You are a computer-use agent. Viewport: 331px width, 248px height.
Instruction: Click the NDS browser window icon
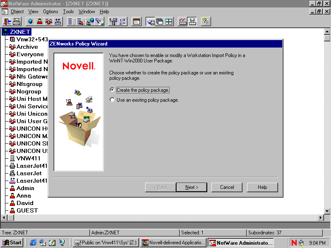[137, 21]
